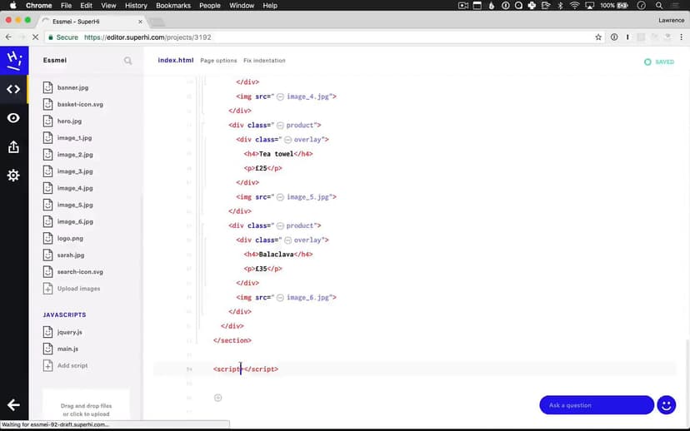
Task: Open the Bookmarks menu in menu bar
Action: (173, 5)
